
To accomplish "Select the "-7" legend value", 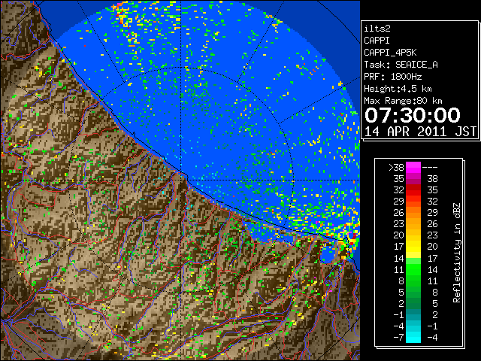I will [x=398, y=338].
